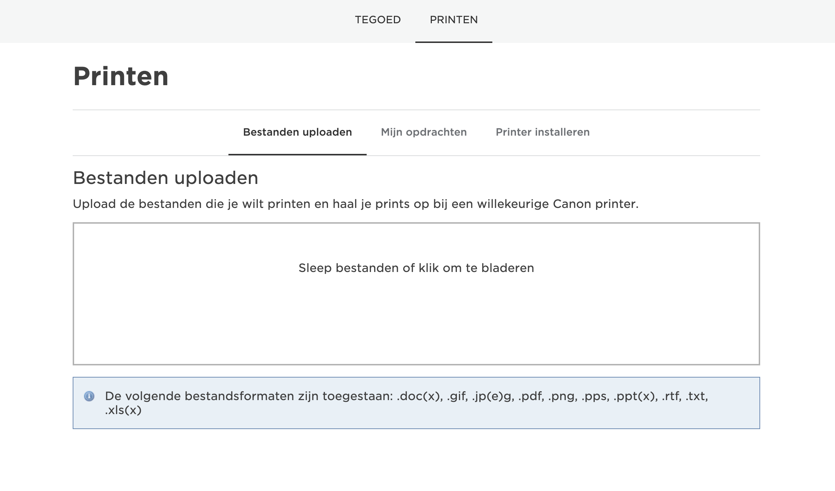Select the PRINTEN tab

[x=454, y=20]
